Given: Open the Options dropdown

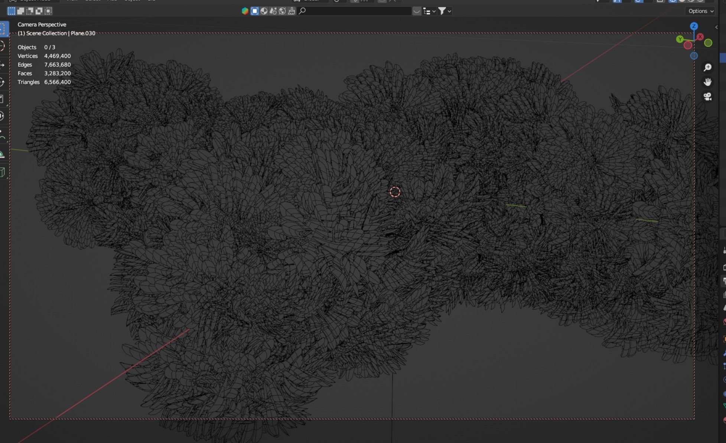Looking at the screenshot, I should 700,11.
